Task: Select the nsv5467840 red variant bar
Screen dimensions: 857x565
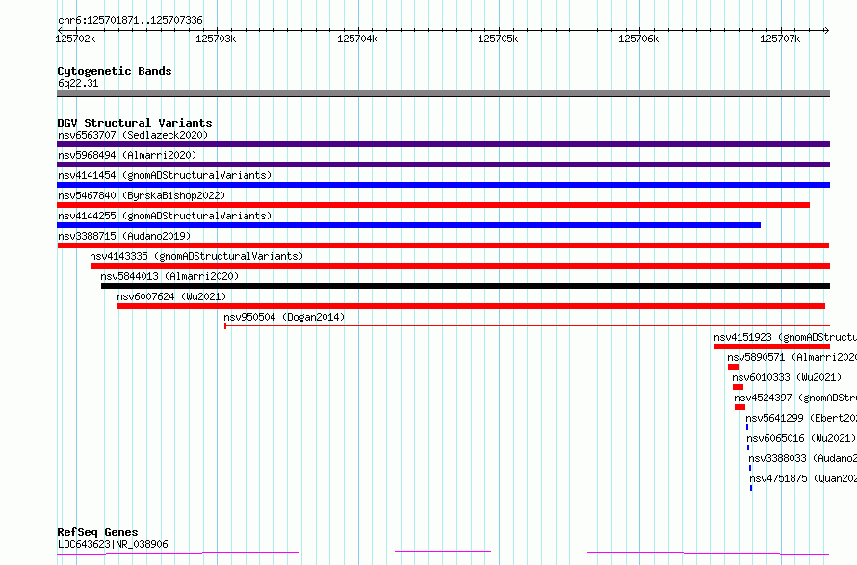Action: [433, 205]
